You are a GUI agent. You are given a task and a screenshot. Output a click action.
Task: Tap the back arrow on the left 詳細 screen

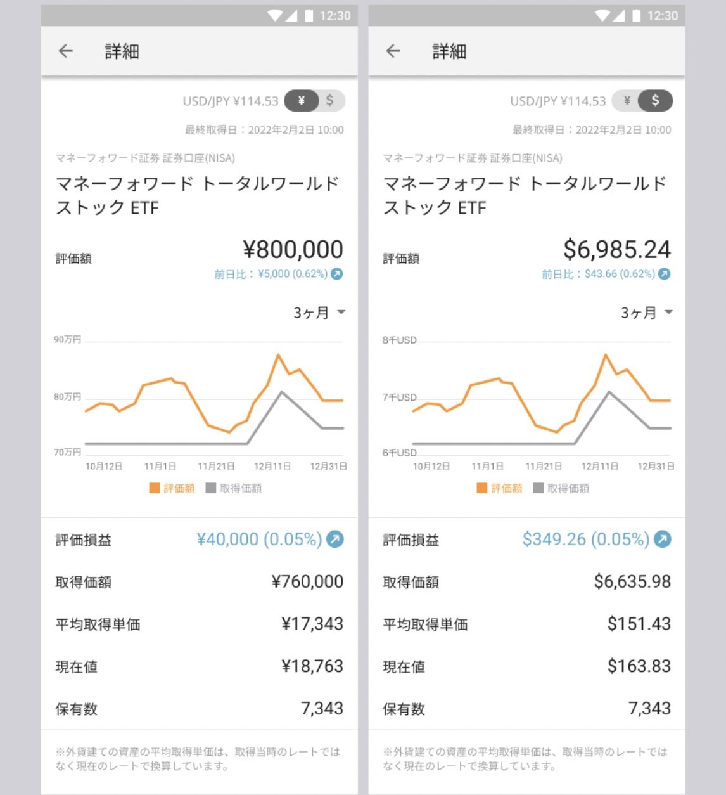tap(65, 51)
